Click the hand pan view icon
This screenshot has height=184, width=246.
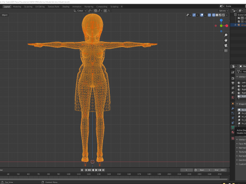point(226,40)
